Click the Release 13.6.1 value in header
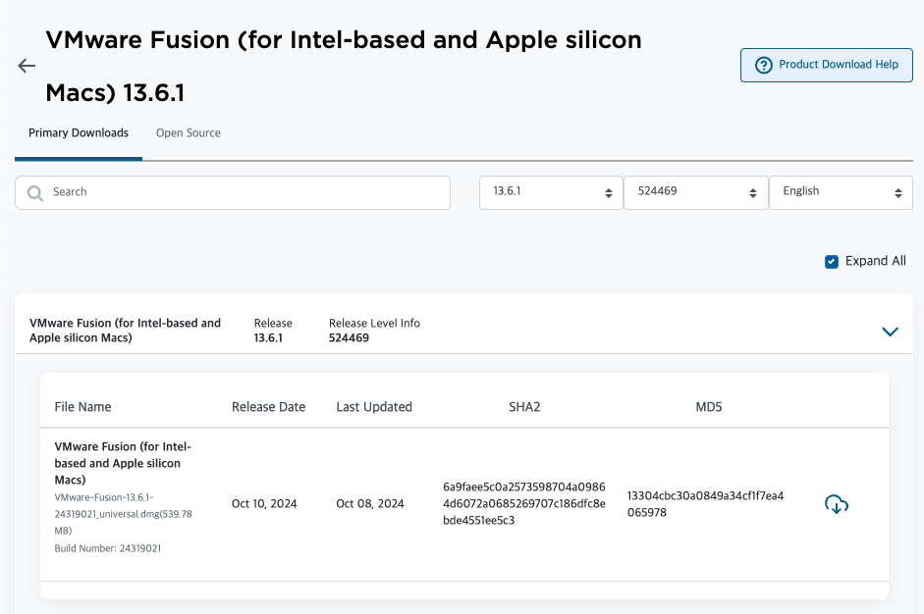This screenshot has width=924, height=614. click(268, 338)
